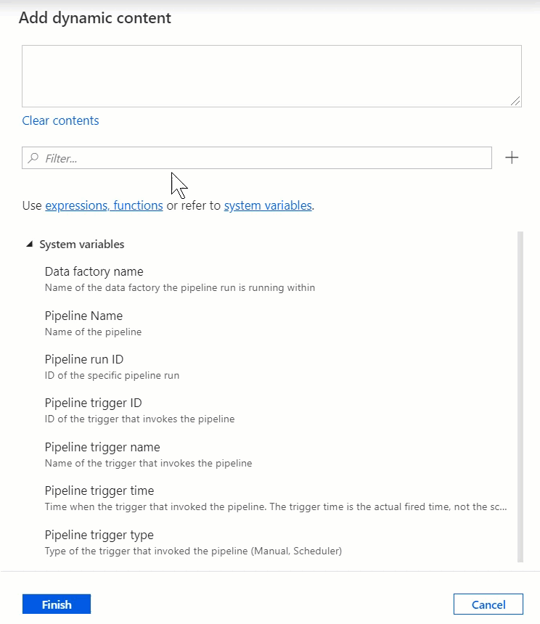The width and height of the screenshot is (540, 624).
Task: Choose the Pipeline trigger type variable
Action: [99, 535]
